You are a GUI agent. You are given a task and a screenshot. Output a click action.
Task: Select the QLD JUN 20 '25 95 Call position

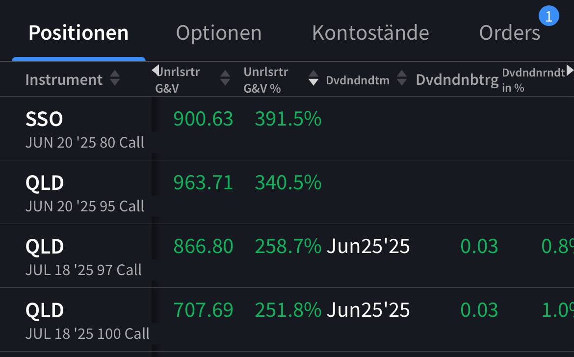click(x=84, y=192)
